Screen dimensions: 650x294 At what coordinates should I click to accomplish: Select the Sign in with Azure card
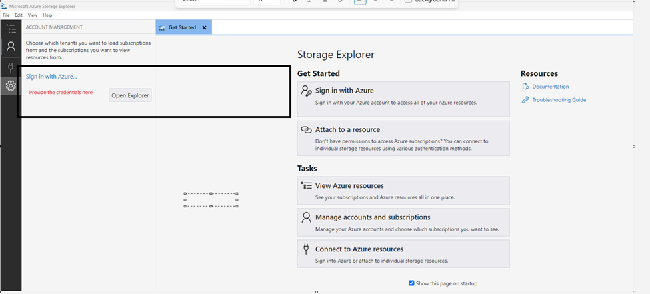click(x=403, y=99)
